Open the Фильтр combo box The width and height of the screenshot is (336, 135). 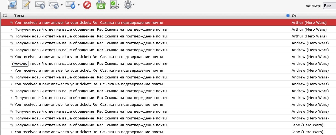pyautogui.click(x=329, y=6)
